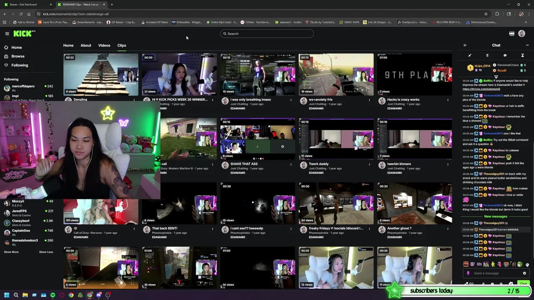This screenshot has height=300, width=534.
Task: Open the 'Add to Wishlist' bookmark
Action: pos(24,22)
